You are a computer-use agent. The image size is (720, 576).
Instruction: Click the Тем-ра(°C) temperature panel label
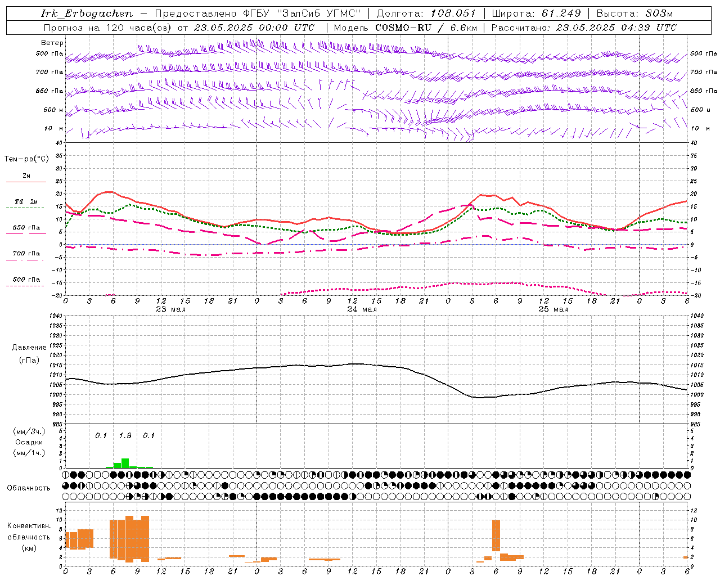pos(26,159)
